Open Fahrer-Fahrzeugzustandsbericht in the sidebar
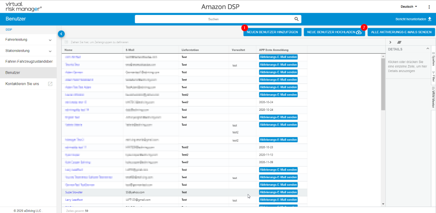 (x=29, y=61)
